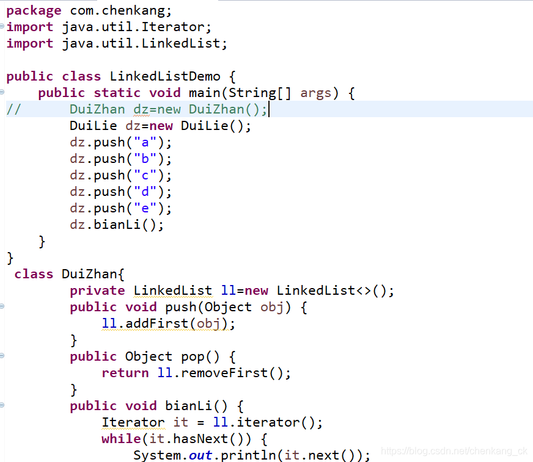Click the 'public void bianLi() {' line

coord(156,406)
